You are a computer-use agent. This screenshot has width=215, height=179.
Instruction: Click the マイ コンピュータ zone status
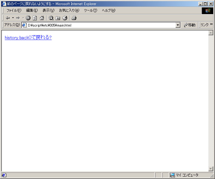[184, 175]
